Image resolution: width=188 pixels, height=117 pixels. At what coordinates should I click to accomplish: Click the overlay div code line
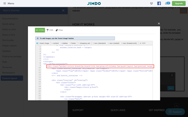[70, 80]
